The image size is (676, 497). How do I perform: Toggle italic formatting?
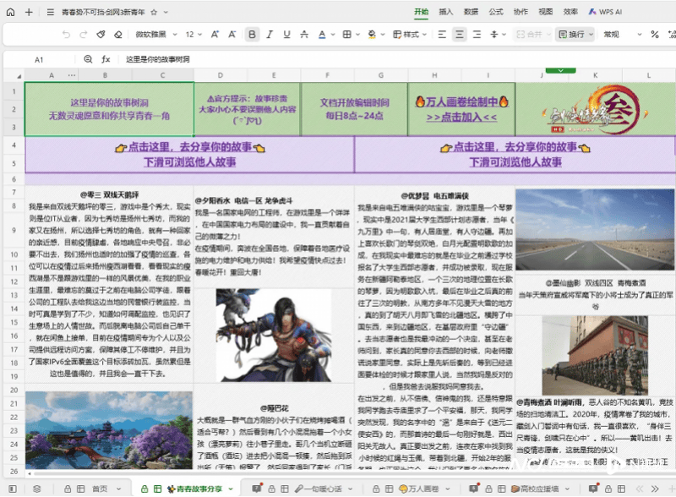pos(270,35)
